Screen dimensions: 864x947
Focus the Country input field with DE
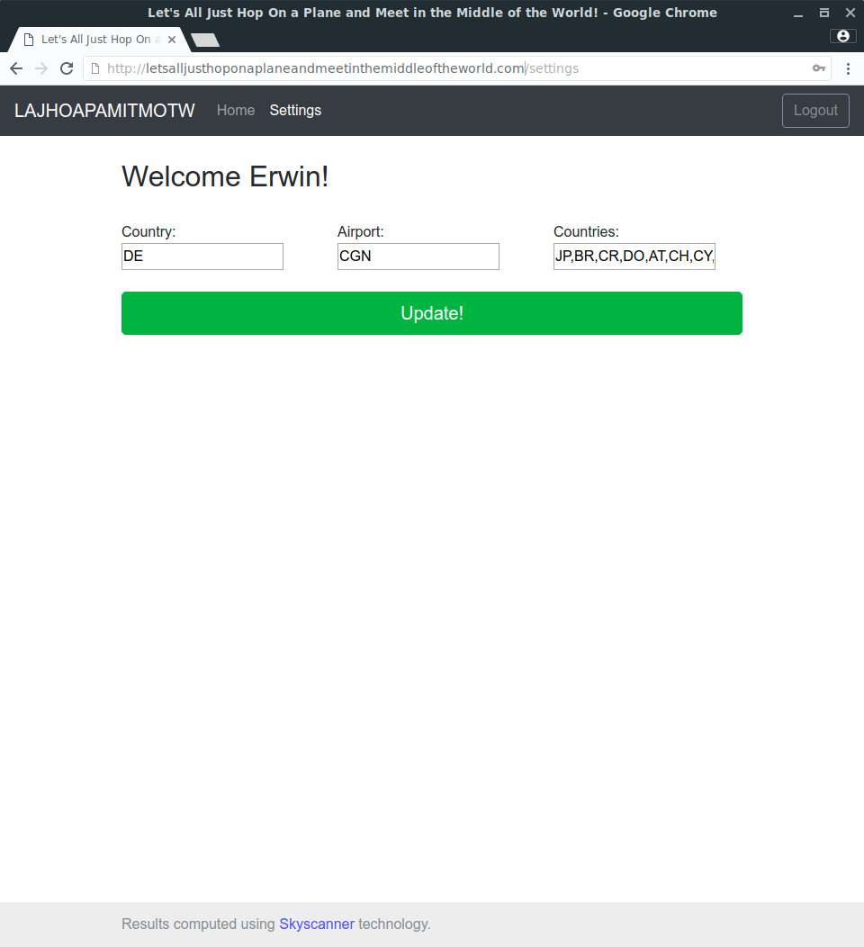(202, 256)
